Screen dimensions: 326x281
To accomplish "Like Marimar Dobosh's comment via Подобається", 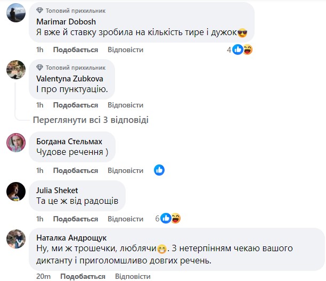I will [x=75, y=49].
